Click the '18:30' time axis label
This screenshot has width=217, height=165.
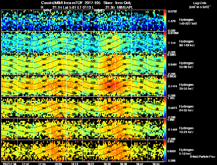[x=107, y=164]
